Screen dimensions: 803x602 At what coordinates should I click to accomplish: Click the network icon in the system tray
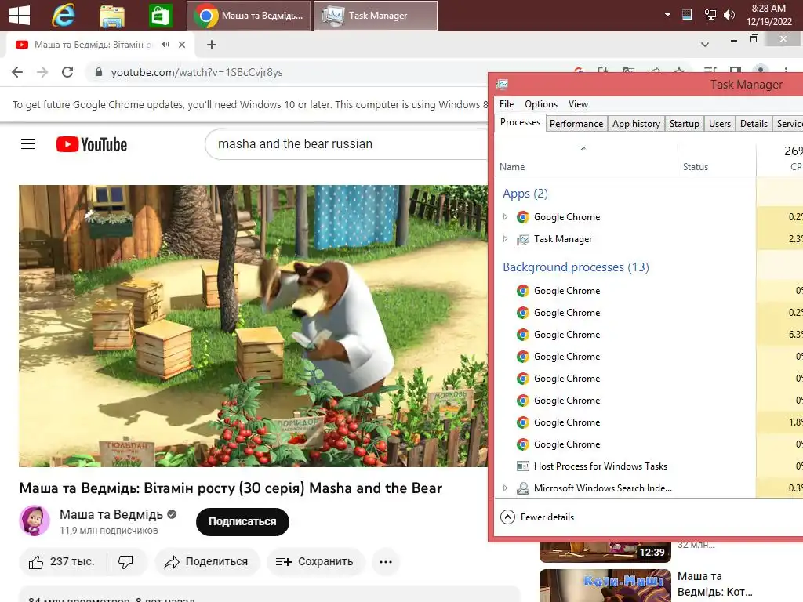710,15
